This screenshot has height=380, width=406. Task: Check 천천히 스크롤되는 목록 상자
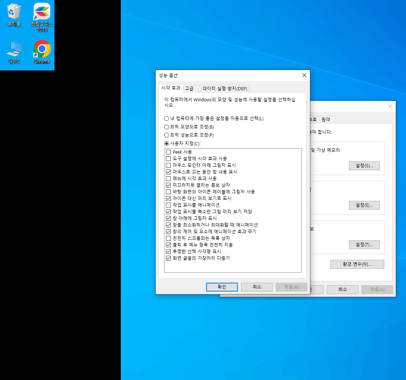(168, 238)
